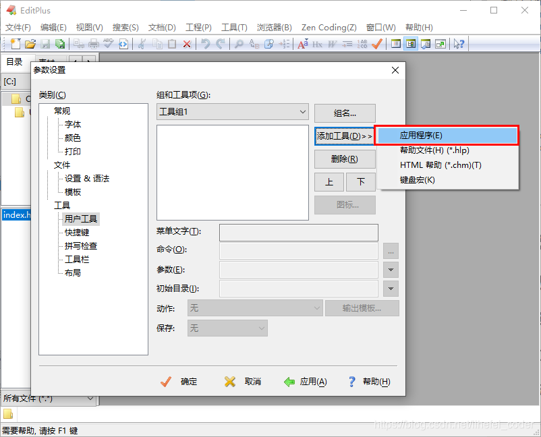The width and height of the screenshot is (541, 437).
Task: Click the red checkmark Preferences icon
Action: point(377,44)
